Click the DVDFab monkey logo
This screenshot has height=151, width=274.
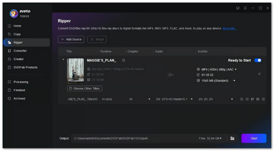(14, 13)
